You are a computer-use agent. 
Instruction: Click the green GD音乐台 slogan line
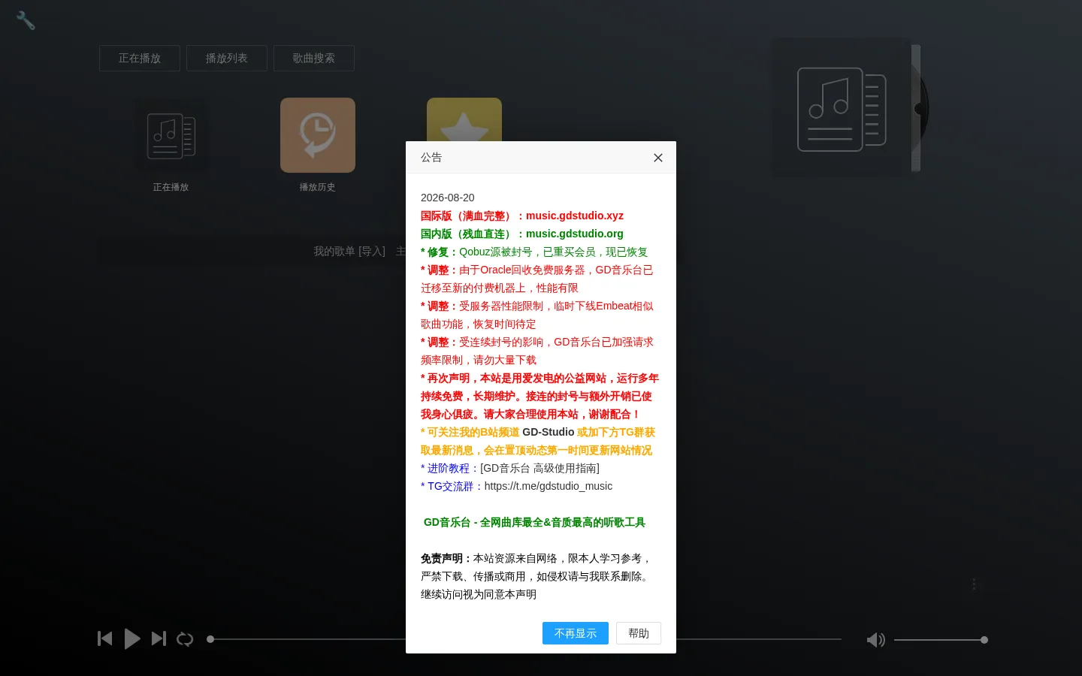coord(534,522)
